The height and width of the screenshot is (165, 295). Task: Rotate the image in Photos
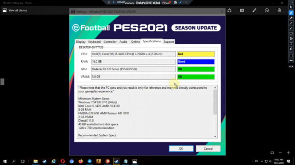(x=267, y=10)
